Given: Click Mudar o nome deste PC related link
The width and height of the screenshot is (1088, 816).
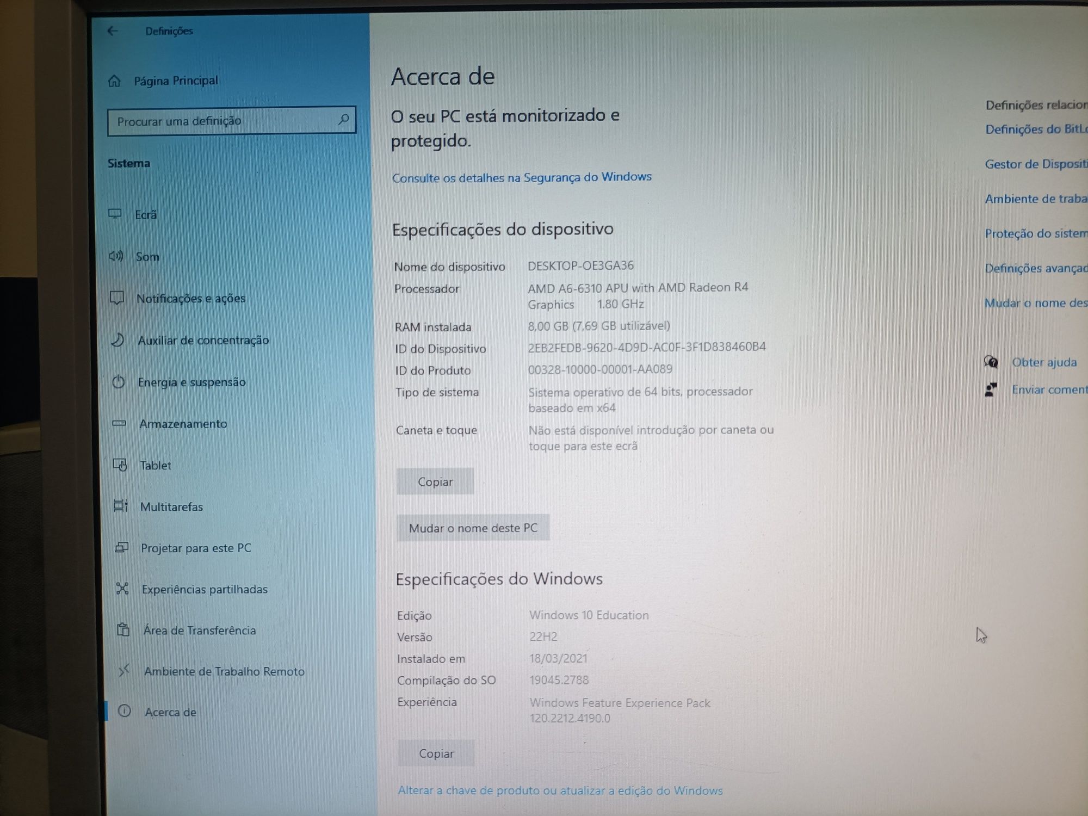Looking at the screenshot, I should [1036, 303].
